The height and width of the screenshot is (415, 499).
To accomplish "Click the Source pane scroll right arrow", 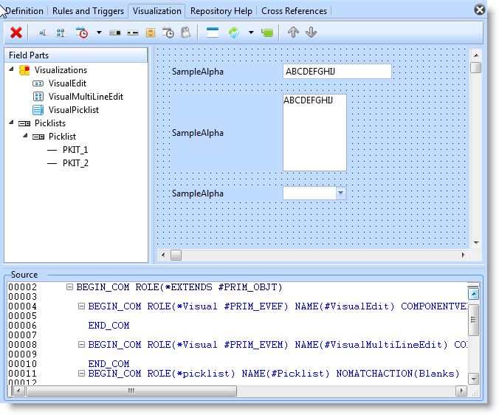I will point(461,391).
